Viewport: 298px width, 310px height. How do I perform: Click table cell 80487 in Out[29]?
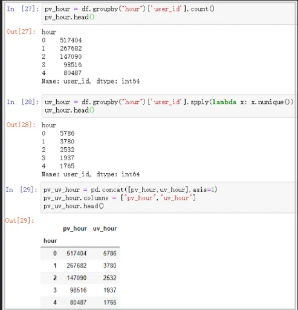coord(79,302)
